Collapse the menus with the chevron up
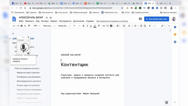Screen dimensions: 188x106 [169, 26]
